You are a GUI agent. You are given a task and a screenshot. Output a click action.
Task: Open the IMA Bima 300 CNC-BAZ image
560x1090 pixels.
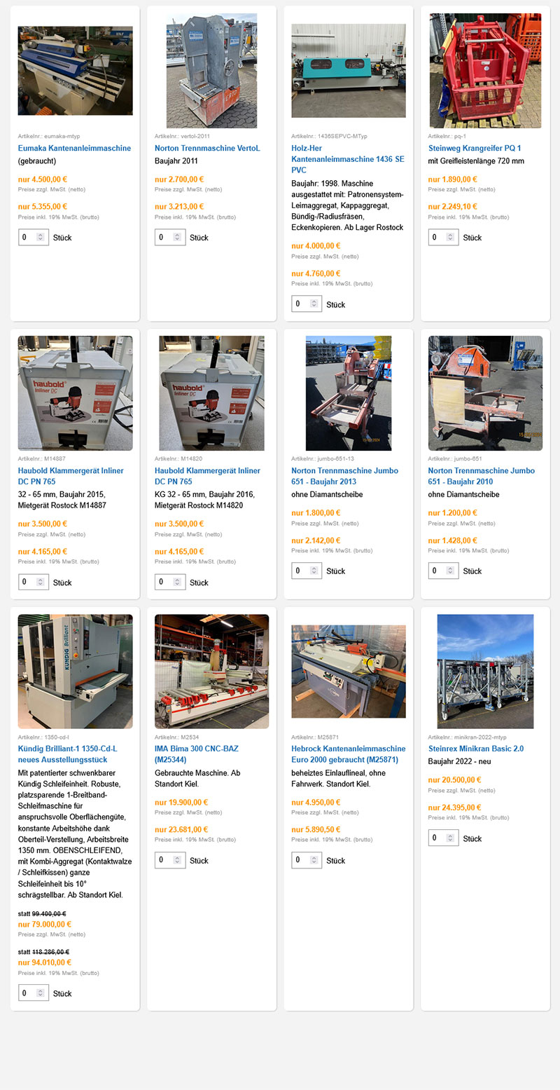point(211,672)
